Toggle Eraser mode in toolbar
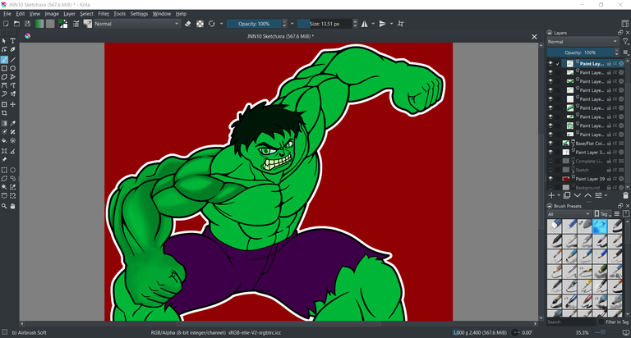The height and width of the screenshot is (338, 631). point(188,24)
